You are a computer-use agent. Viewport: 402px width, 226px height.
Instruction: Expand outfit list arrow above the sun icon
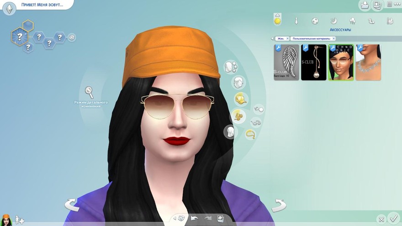tap(277, 15)
